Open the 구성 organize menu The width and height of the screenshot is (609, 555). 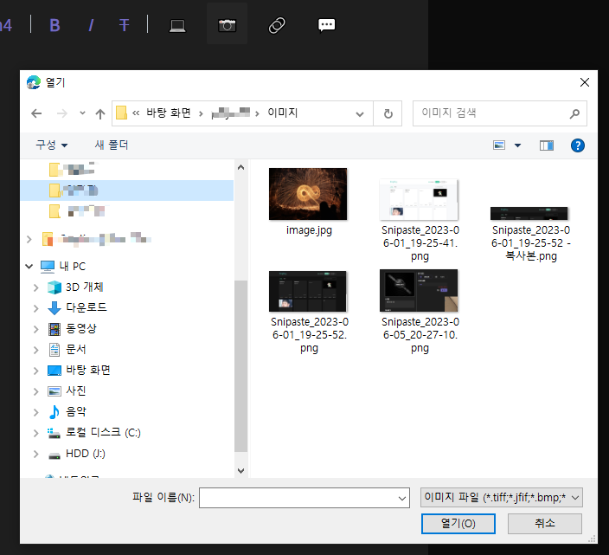[x=52, y=145]
